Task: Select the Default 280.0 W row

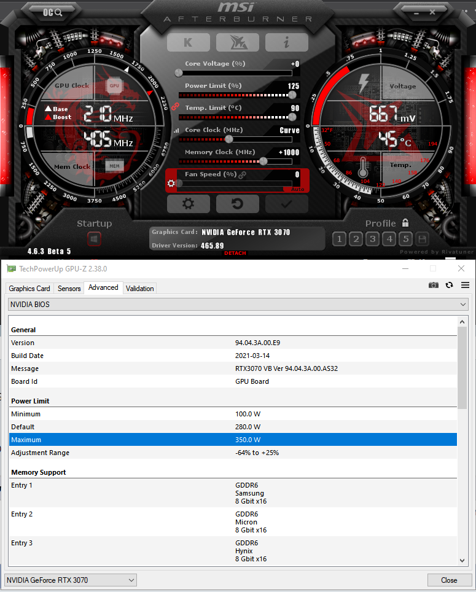Action: 233,427
